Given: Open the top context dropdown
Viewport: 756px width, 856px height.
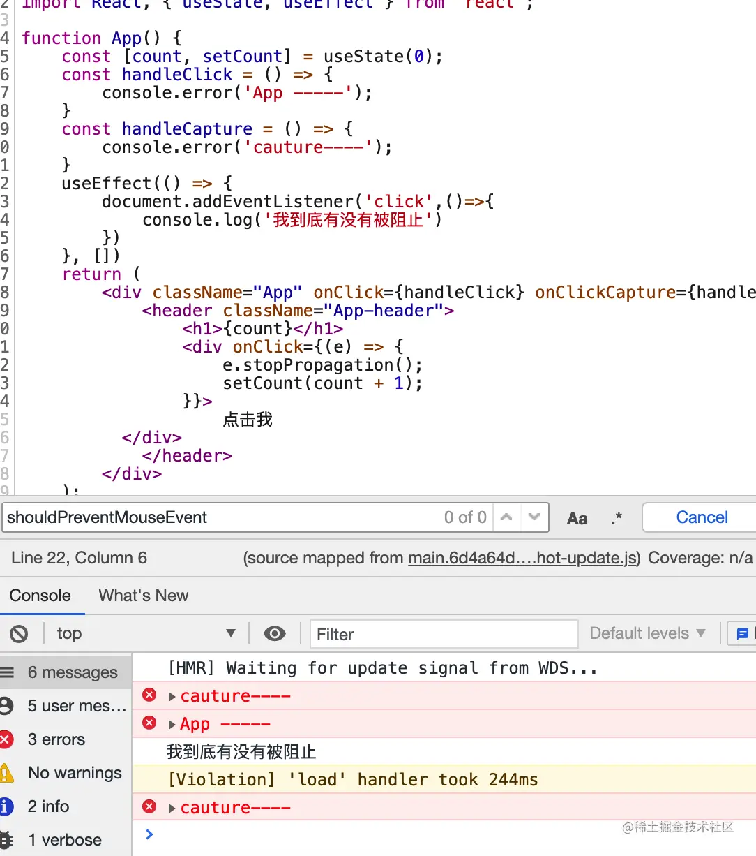Looking at the screenshot, I should pos(146,634).
